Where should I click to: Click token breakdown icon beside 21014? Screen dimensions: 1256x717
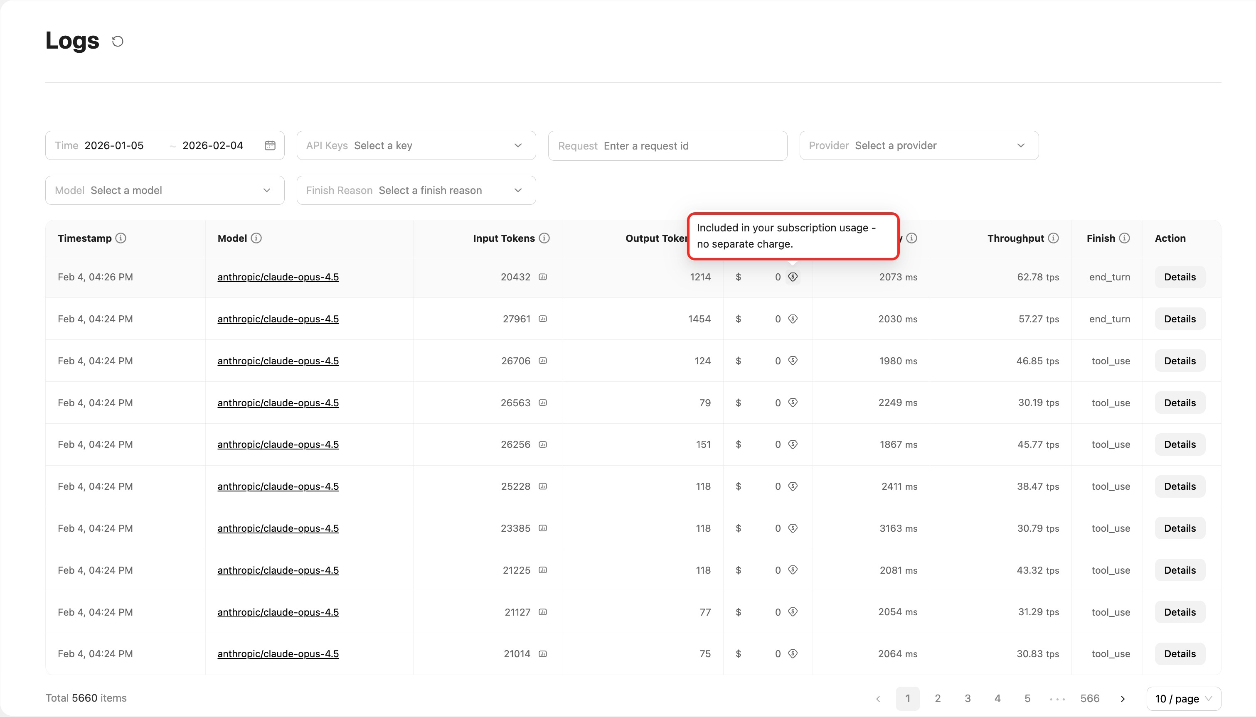click(543, 654)
